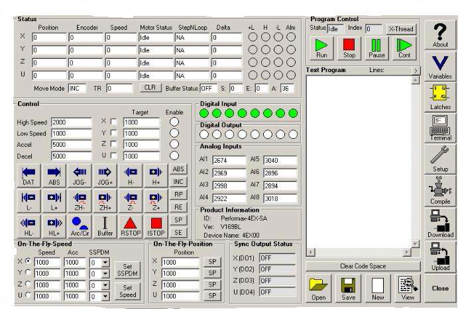Screen dimensions: 458x309
Task: Check the X axis target checkbox
Action: 113,122
